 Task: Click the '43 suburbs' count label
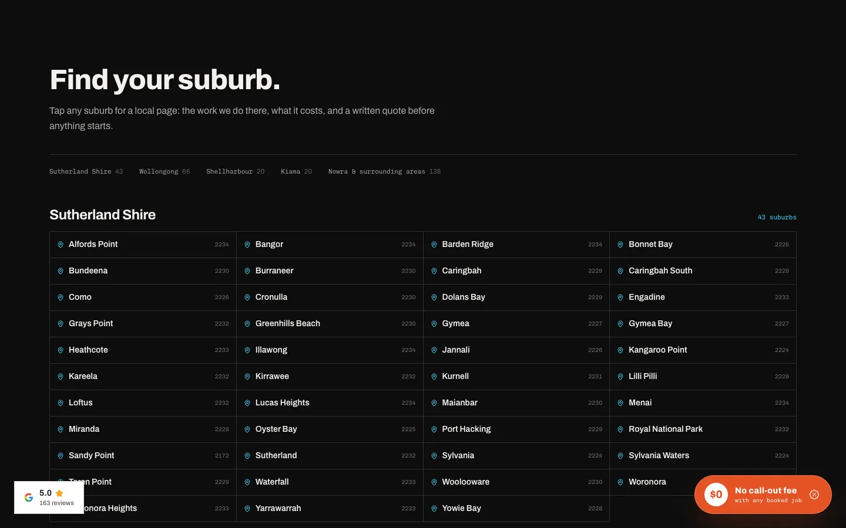777,217
